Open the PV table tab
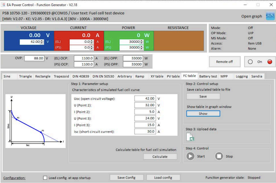Viewport: 276px width, 183px height. [x=173, y=76]
